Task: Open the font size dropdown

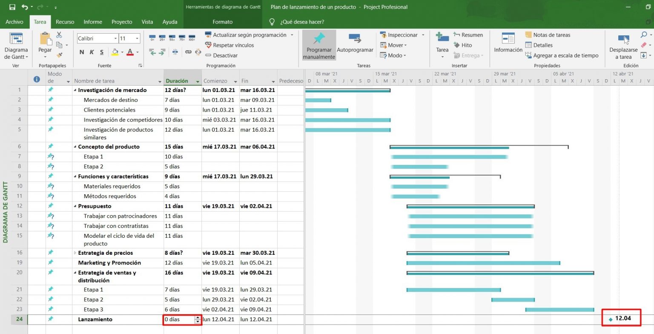Action: tap(136, 38)
